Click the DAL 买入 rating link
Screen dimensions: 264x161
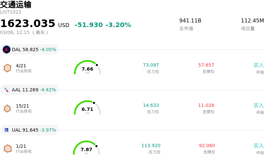tap(258, 65)
